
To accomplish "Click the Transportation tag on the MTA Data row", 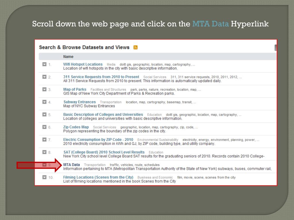I will coord(95,165).
